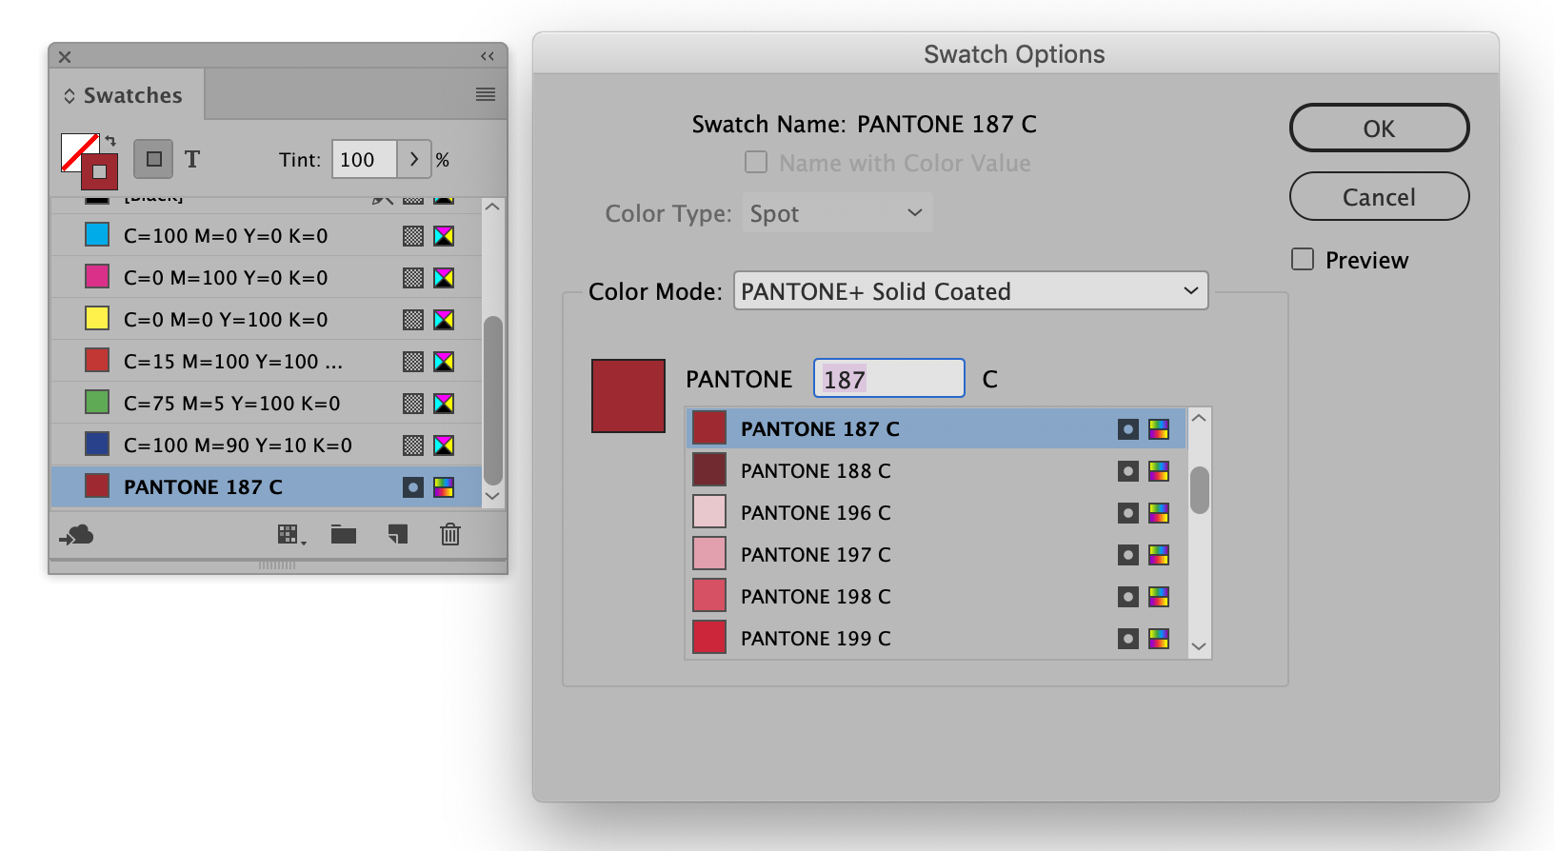Click the fill/stroke proxy icon
The image size is (1554, 851).
[x=90, y=161]
